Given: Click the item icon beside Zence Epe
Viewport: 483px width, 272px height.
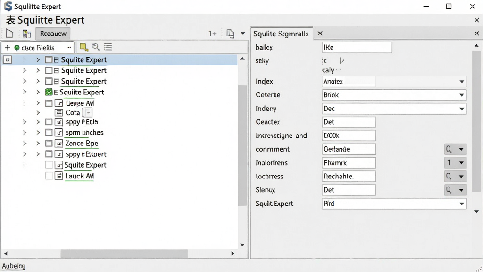Looking at the screenshot, I should (x=59, y=144).
